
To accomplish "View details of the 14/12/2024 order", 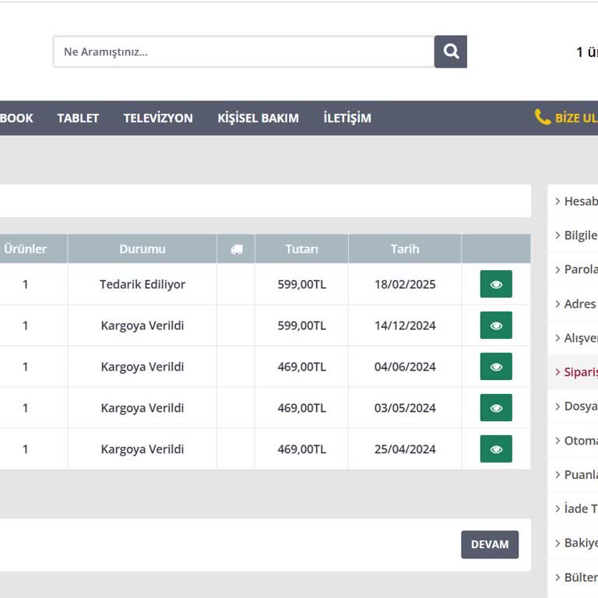I will [496, 325].
